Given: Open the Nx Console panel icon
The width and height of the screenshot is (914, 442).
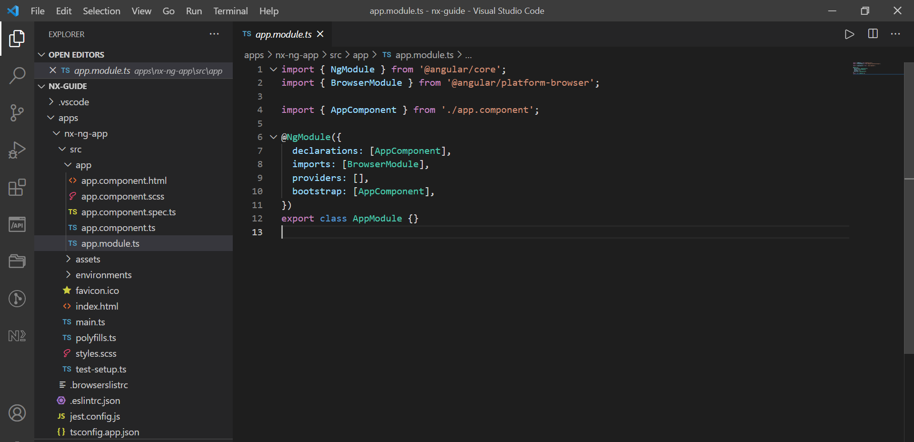Looking at the screenshot, I should pyautogui.click(x=17, y=336).
